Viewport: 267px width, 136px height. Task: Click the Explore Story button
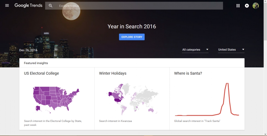pyautogui.click(x=132, y=37)
